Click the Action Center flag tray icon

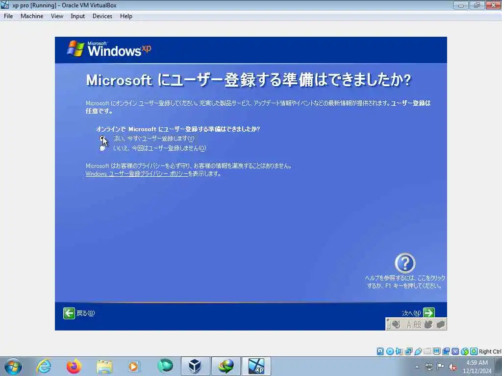pyautogui.click(x=441, y=367)
